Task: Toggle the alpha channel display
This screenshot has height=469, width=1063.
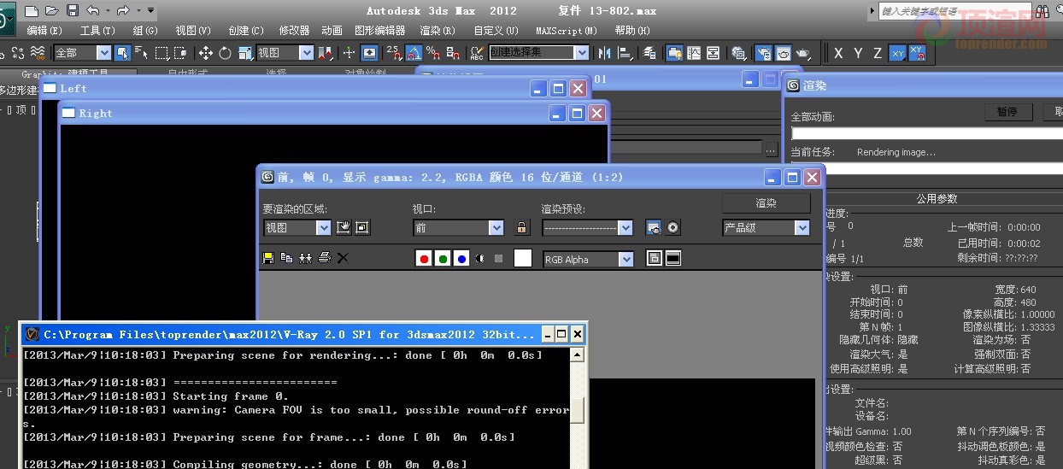Action: point(479,259)
